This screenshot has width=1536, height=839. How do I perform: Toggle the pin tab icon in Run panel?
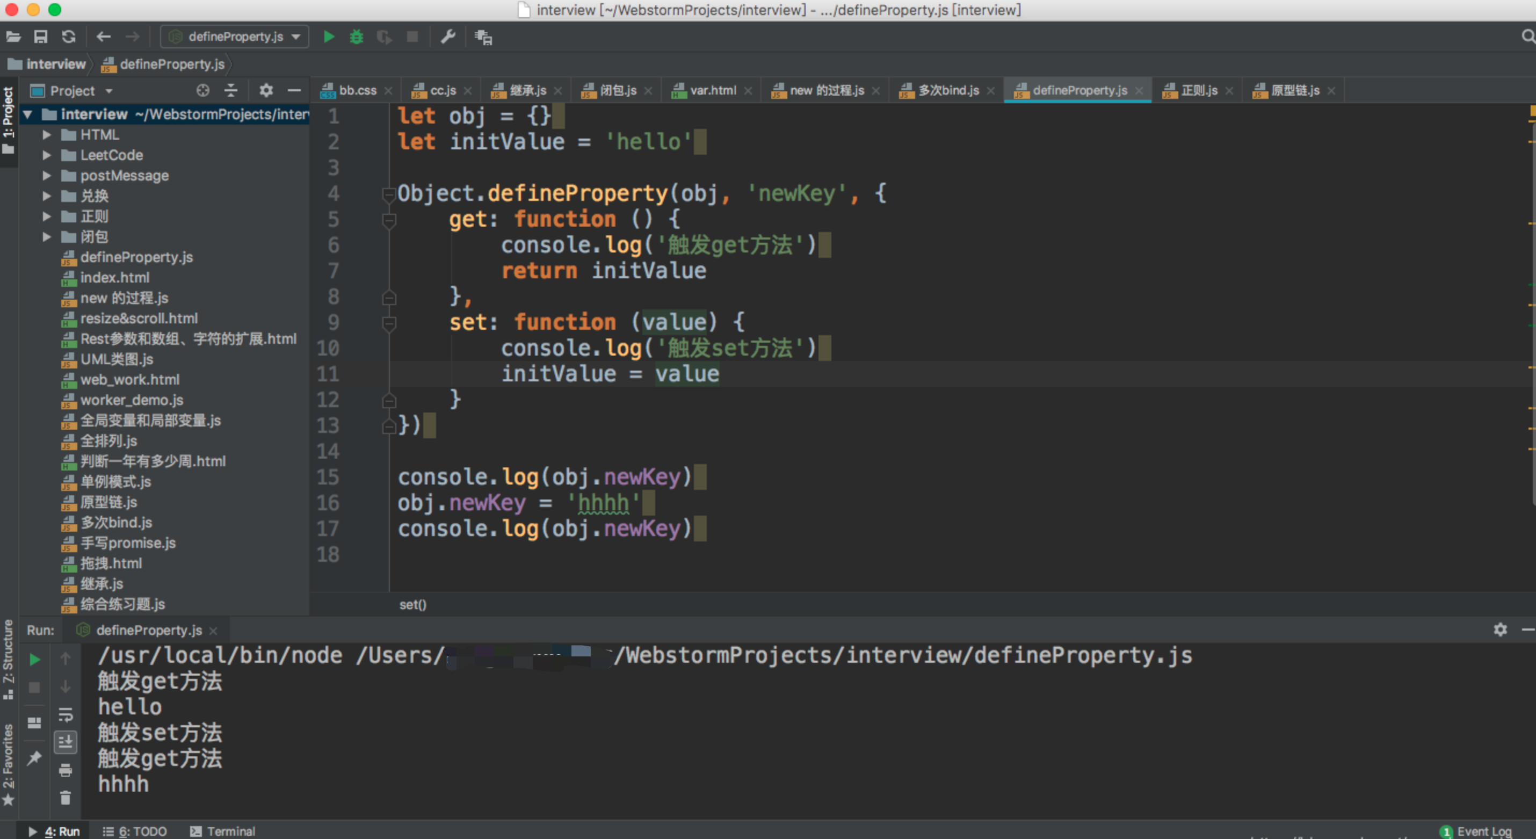[x=34, y=758]
